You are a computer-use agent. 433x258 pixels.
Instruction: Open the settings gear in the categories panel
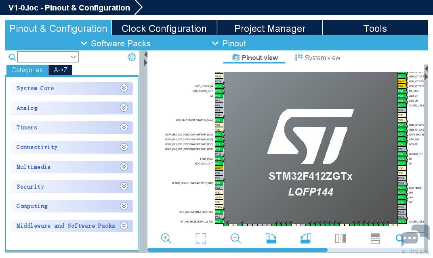(132, 57)
